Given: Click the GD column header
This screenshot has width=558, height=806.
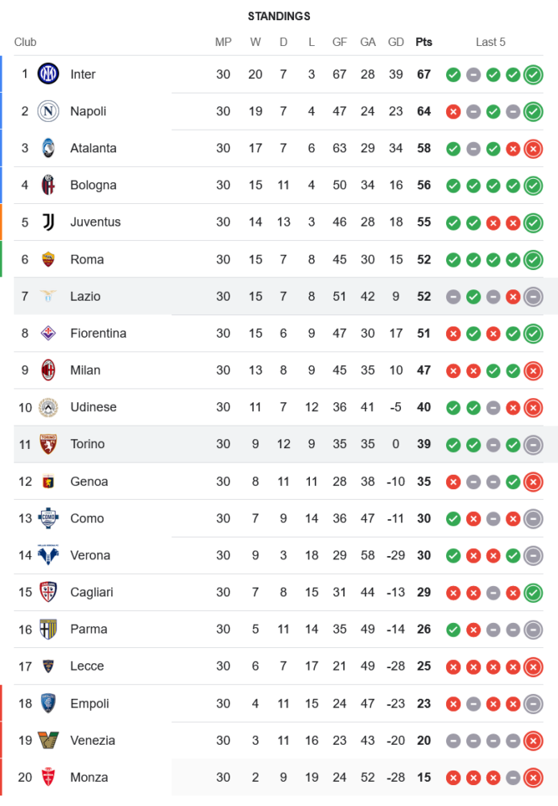Looking at the screenshot, I should point(395,42).
